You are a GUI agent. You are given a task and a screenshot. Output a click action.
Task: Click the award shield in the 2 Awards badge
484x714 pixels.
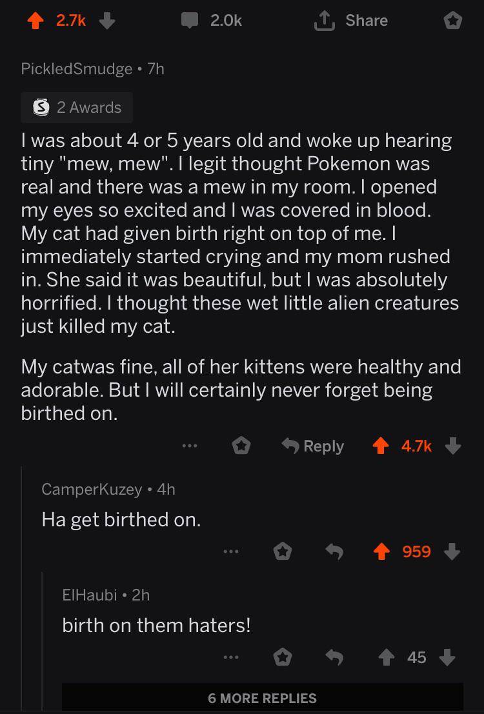point(41,107)
